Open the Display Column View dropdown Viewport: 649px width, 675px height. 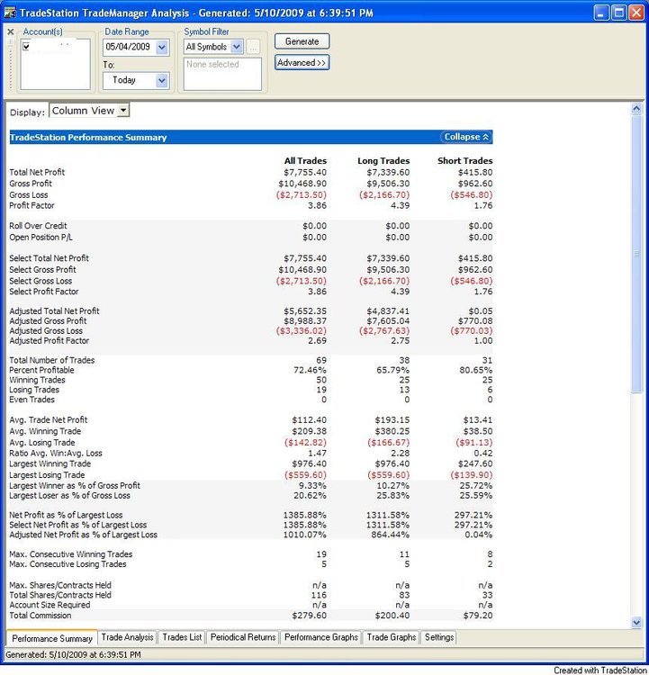click(x=123, y=110)
